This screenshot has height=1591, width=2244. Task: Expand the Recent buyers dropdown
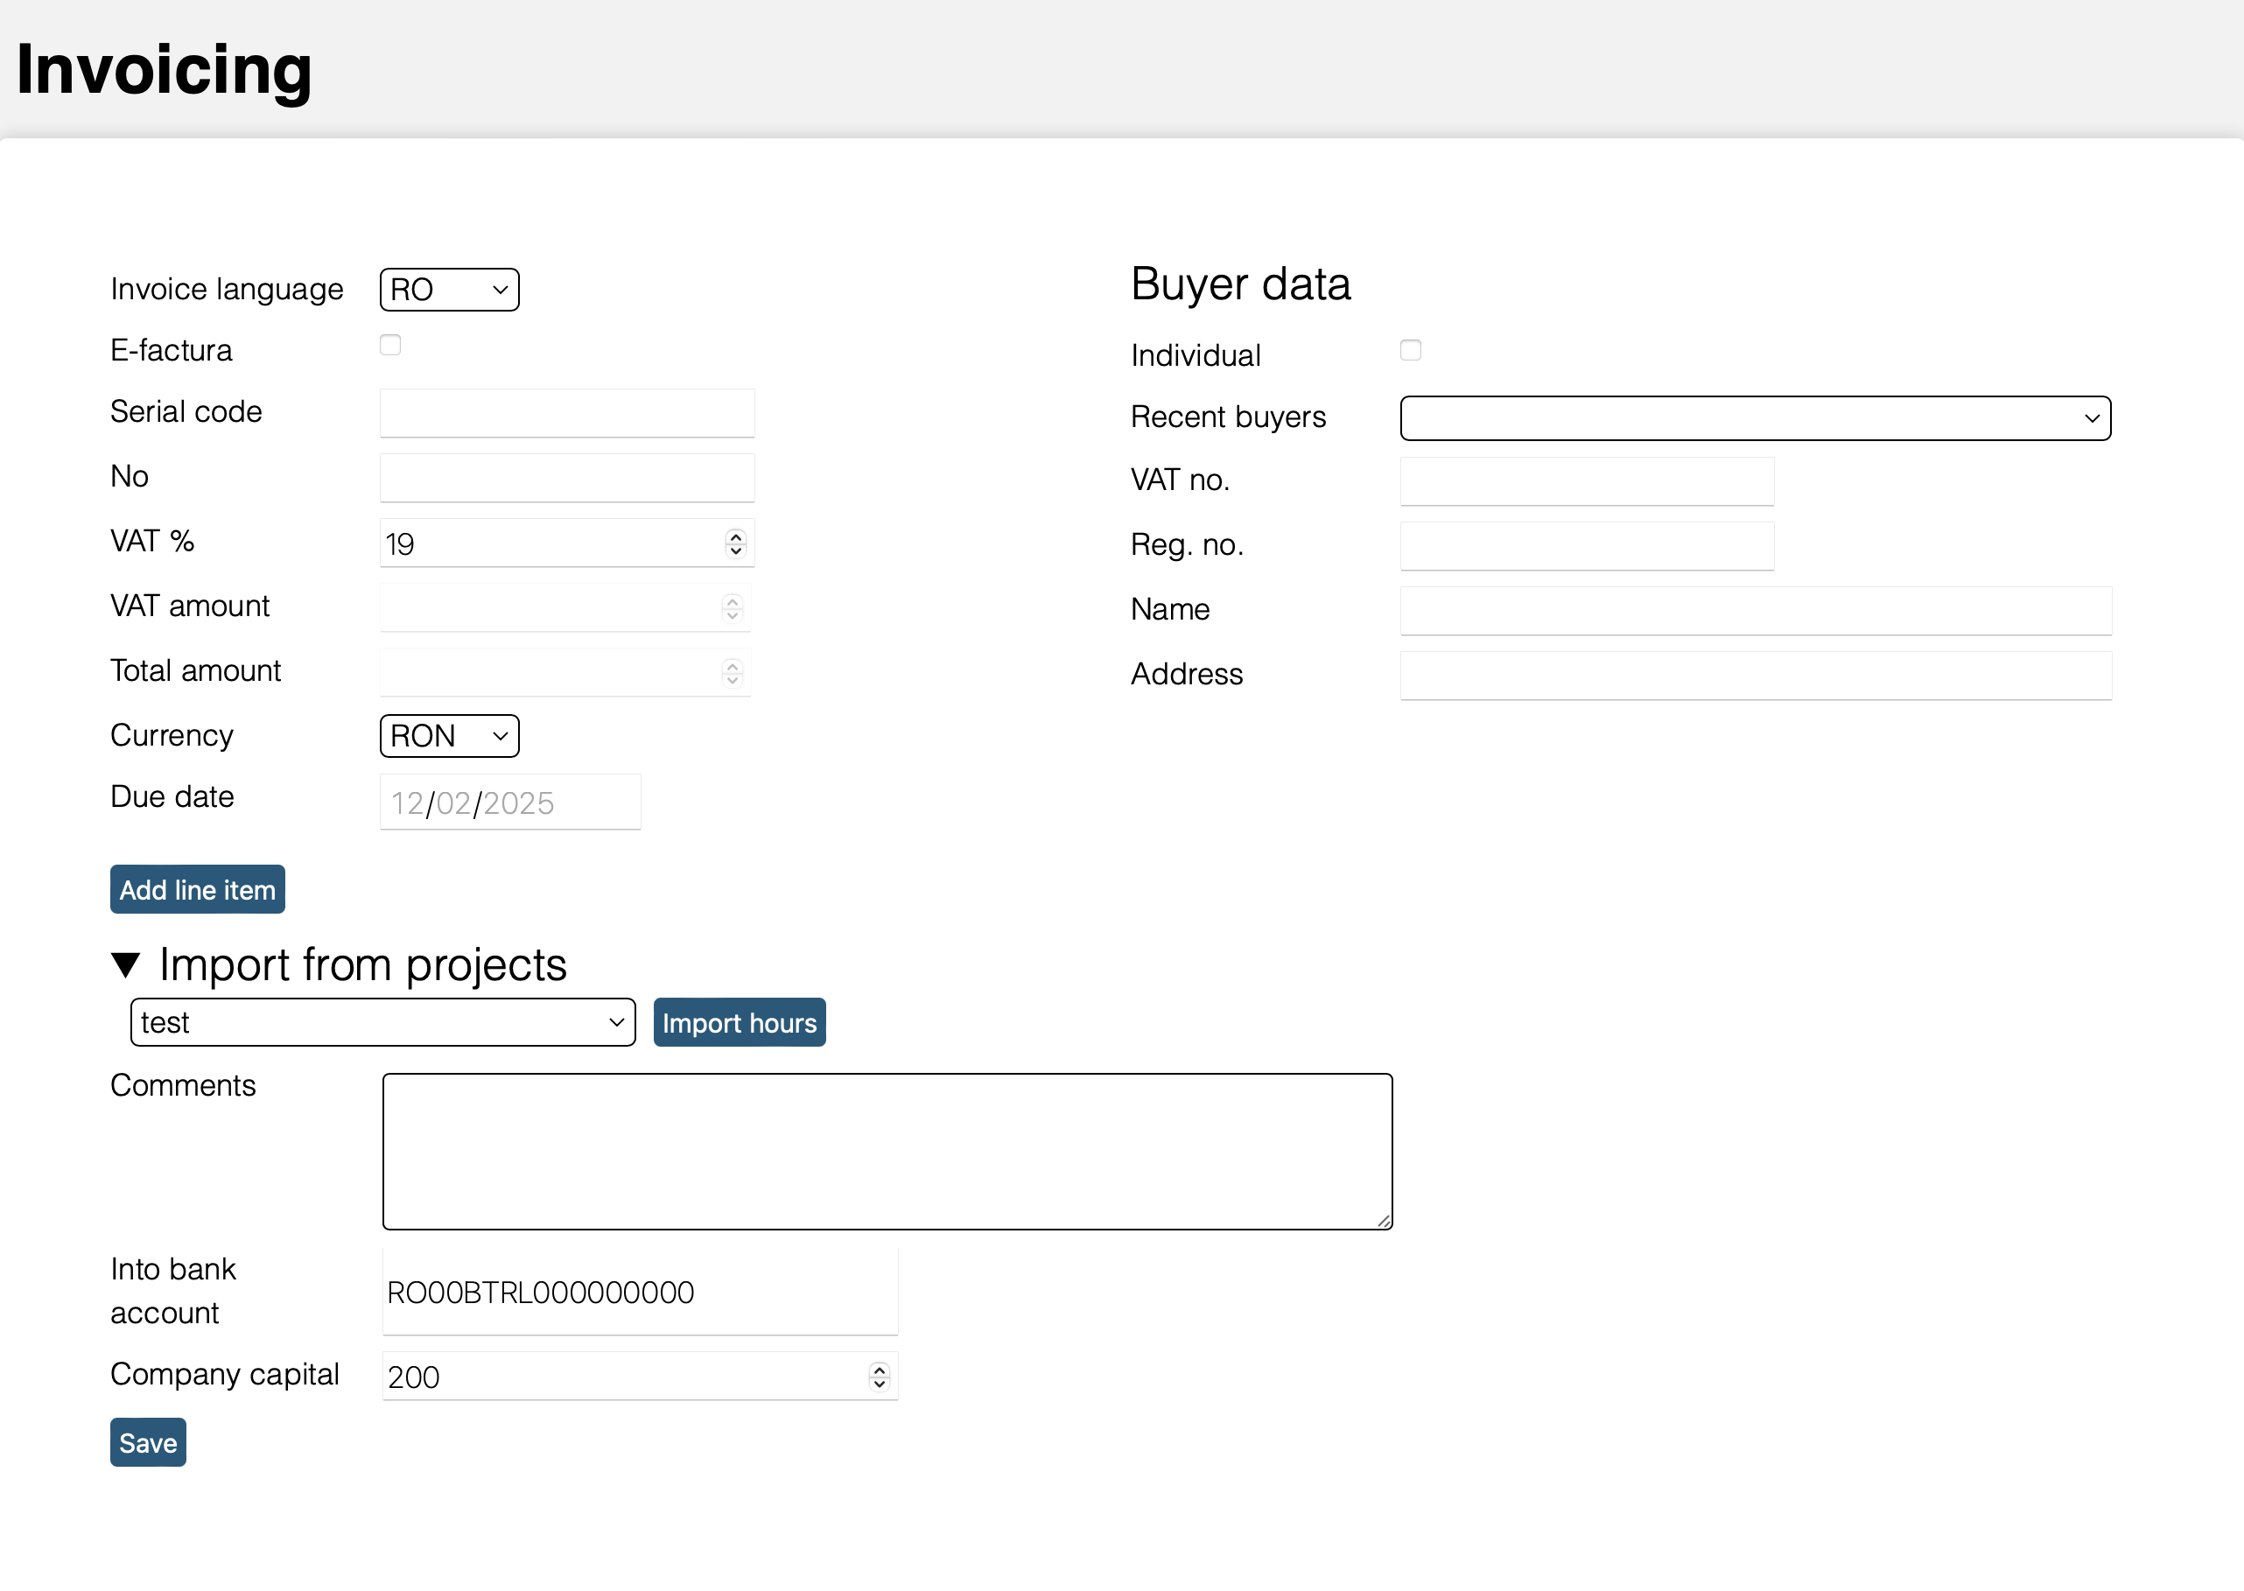click(x=1756, y=418)
